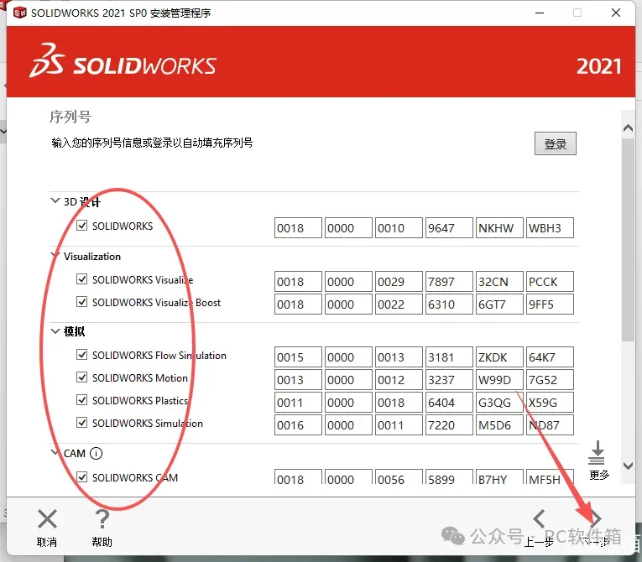
Task: Click SOLIDWORKS serial field 0018
Action: tap(298, 227)
